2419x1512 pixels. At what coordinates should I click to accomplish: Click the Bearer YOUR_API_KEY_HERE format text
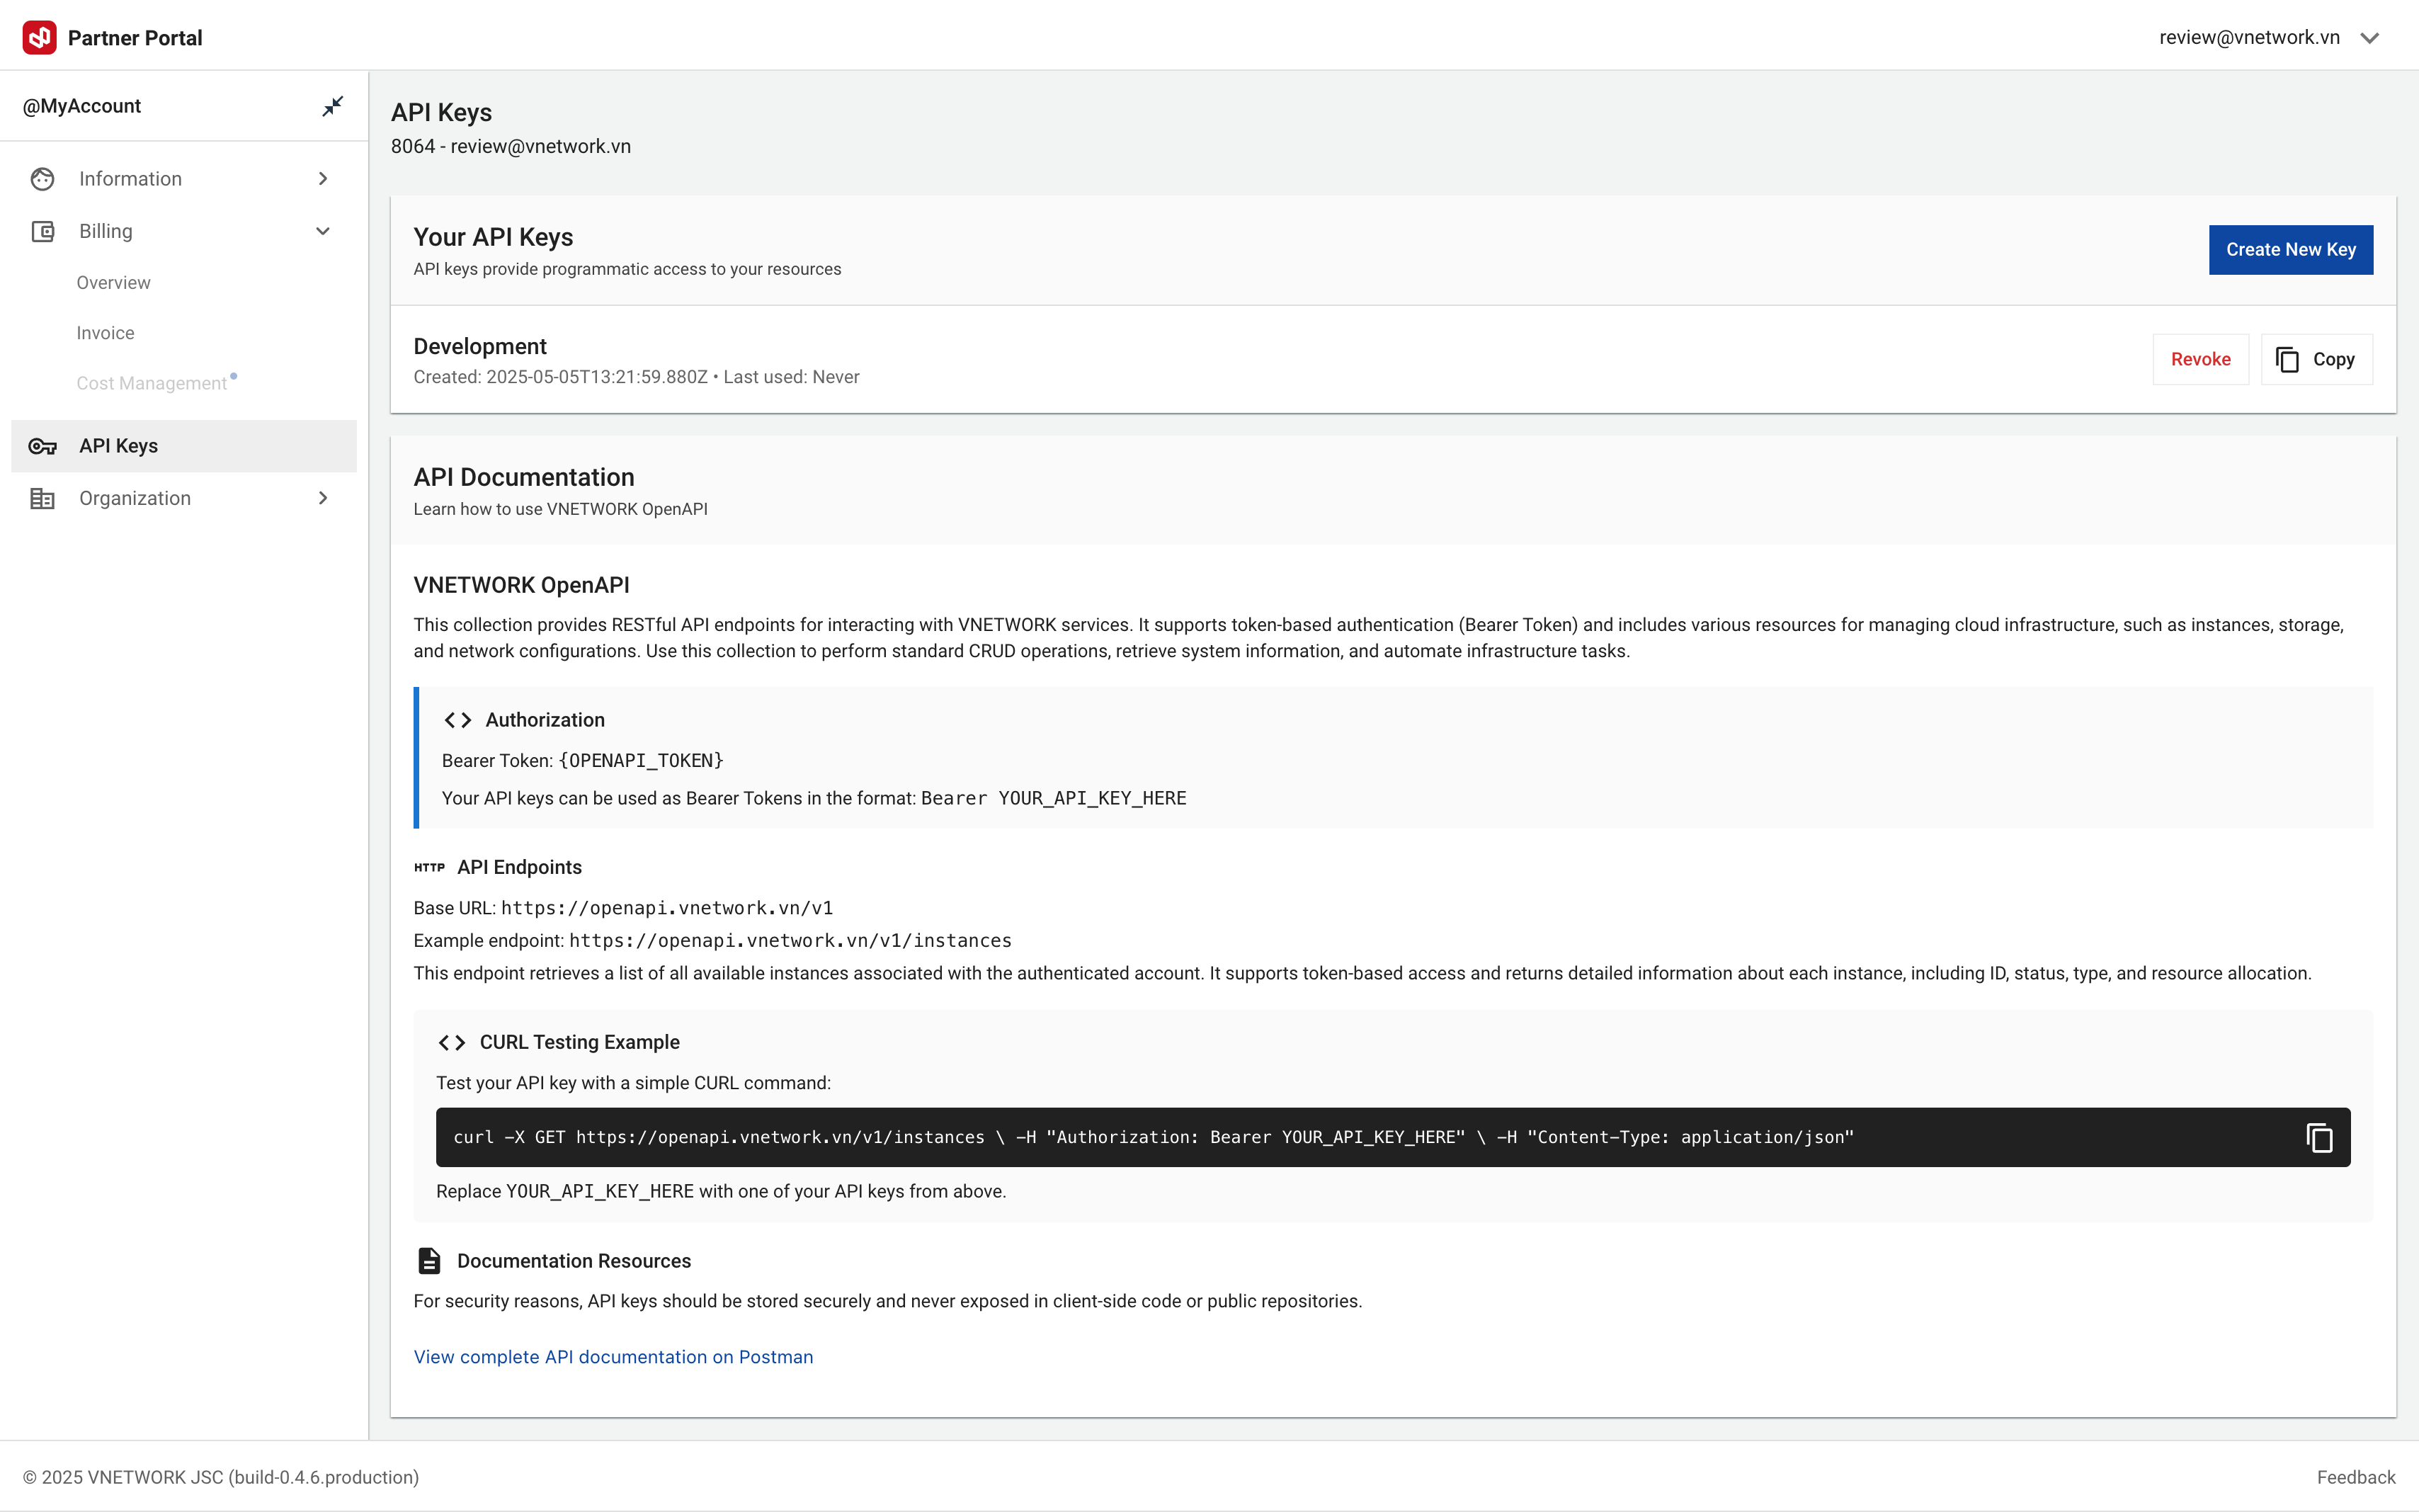tap(1054, 798)
